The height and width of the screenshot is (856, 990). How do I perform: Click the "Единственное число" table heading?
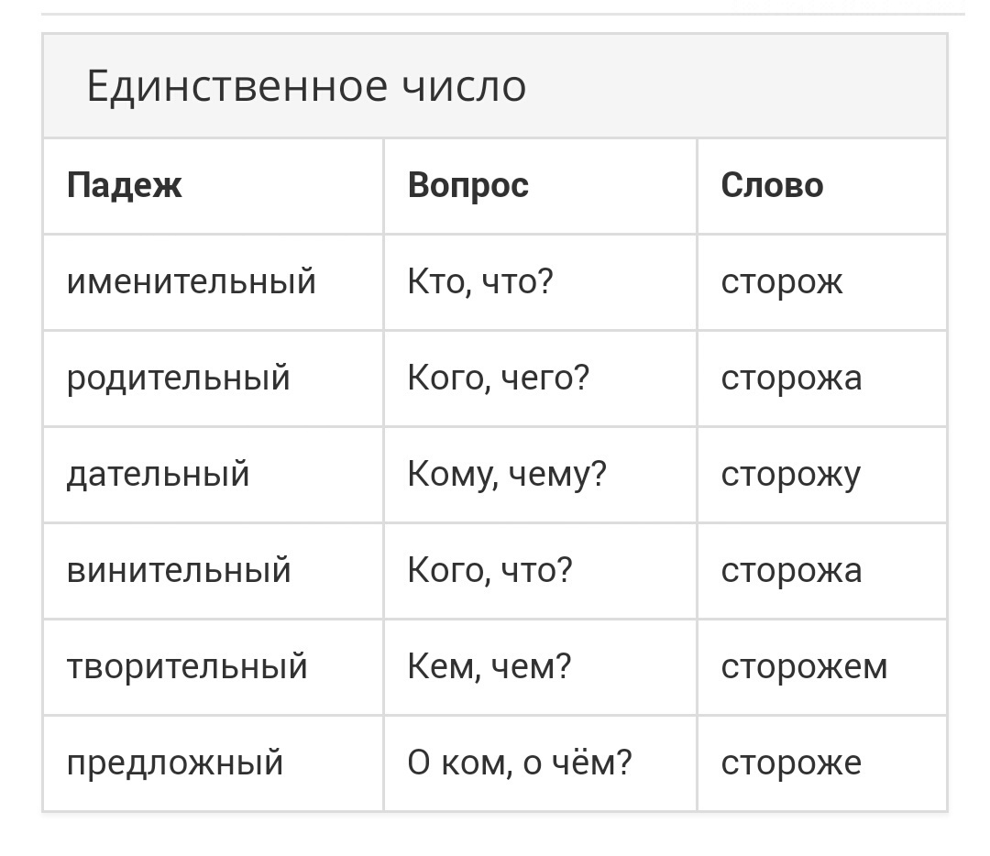tap(306, 87)
